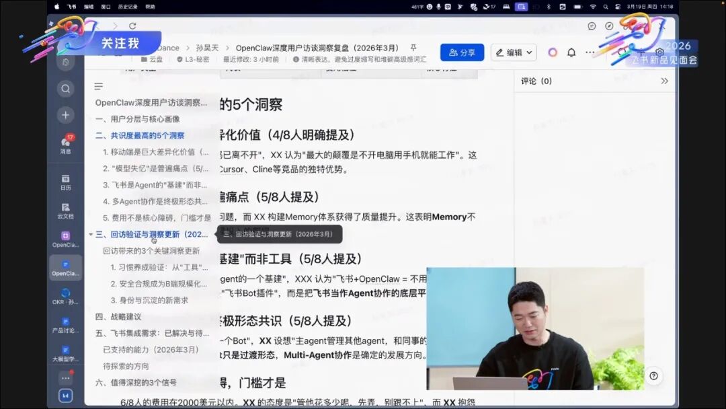Pin the document title with pin icon
The width and height of the screenshot is (726, 409).
pyautogui.click(x=413, y=48)
